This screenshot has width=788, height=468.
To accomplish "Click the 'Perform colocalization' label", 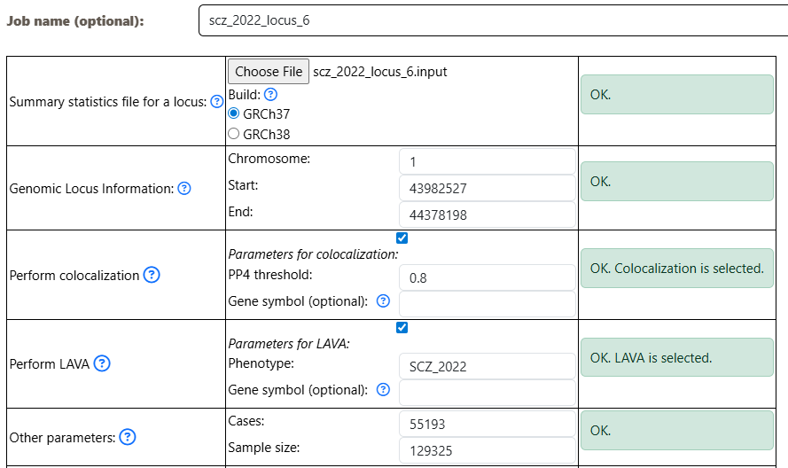I will pyautogui.click(x=74, y=276).
